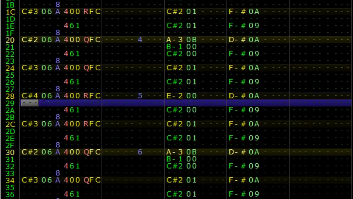Select the F-# 09 entry on row 32
This screenshot has width=353, height=199.
point(244,166)
